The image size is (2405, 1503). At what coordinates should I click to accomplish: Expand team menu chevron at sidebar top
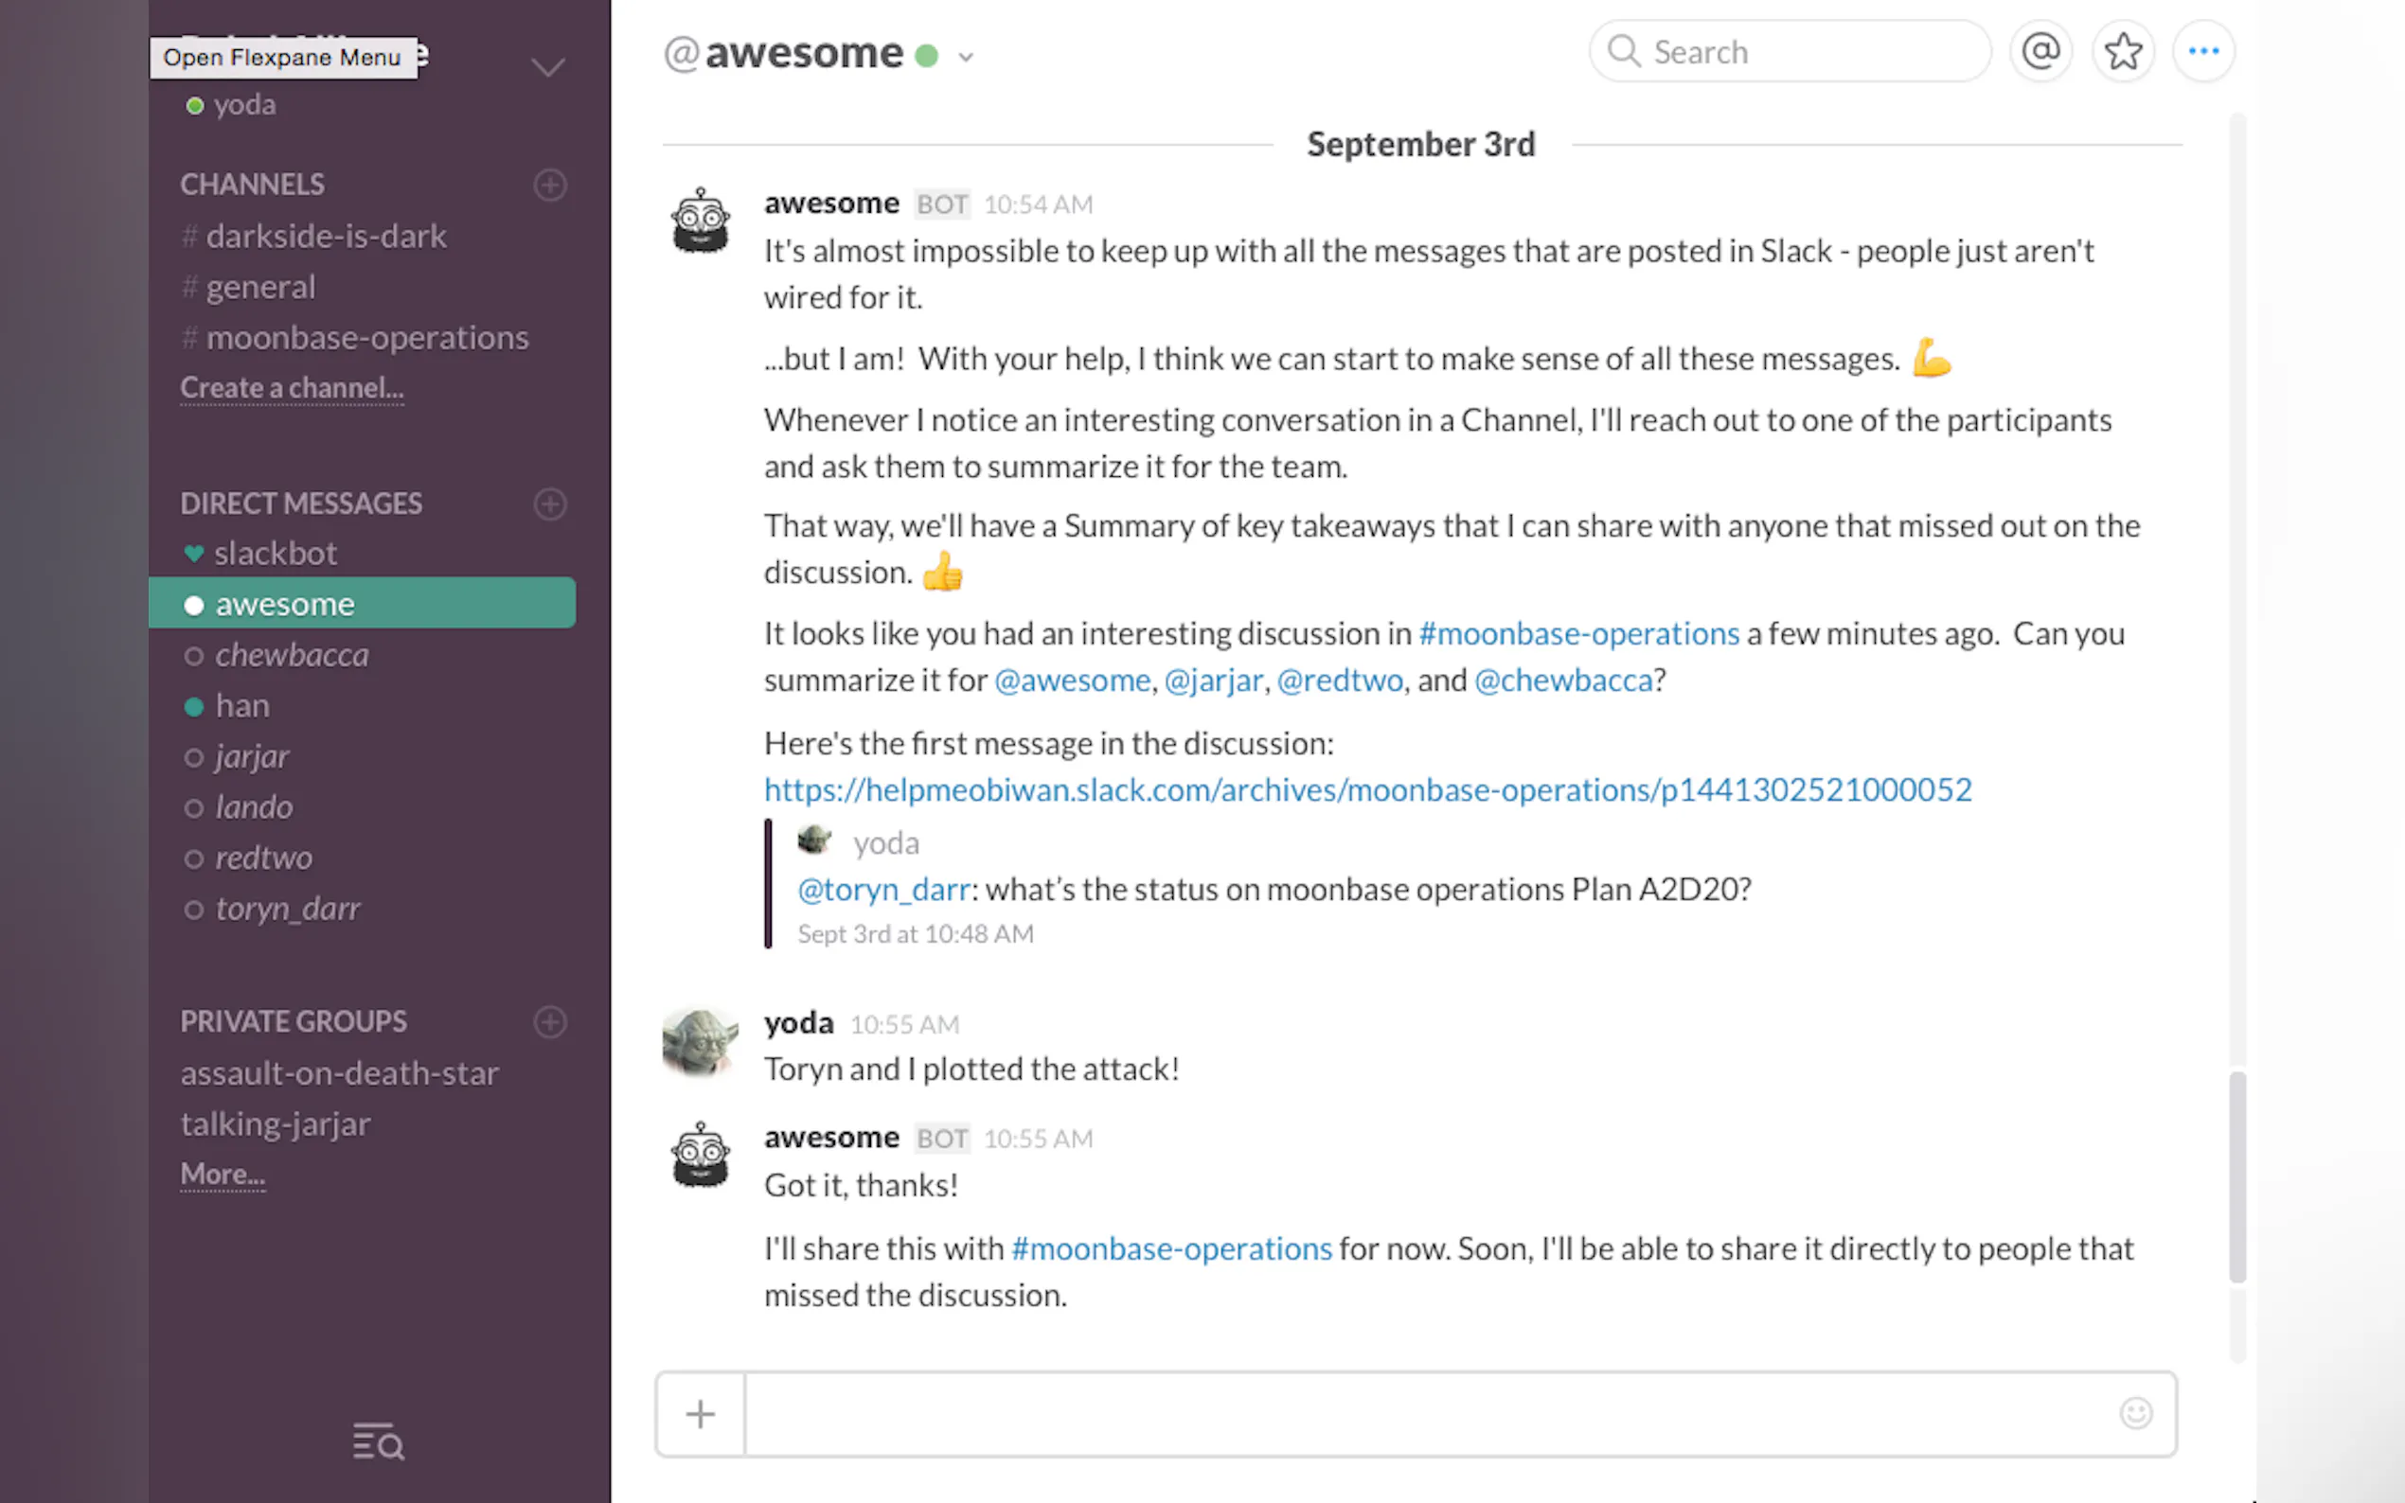tap(548, 67)
